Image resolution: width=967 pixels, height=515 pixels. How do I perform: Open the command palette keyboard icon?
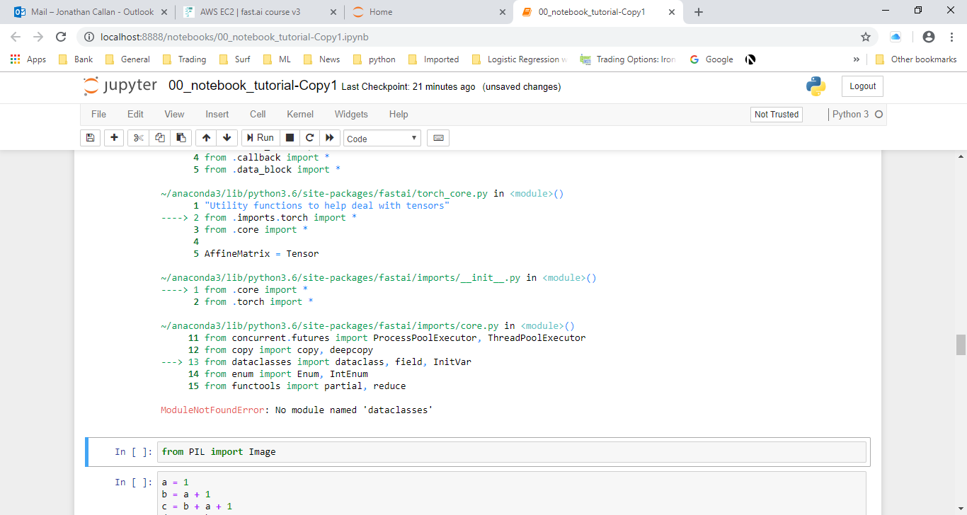coord(437,138)
